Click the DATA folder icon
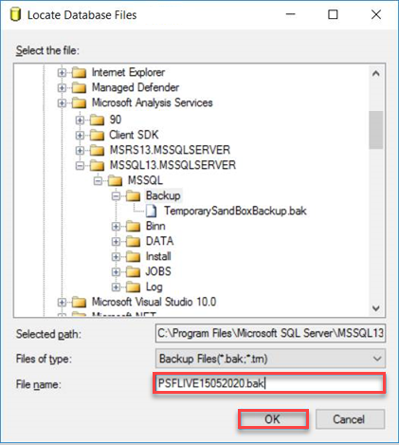The width and height of the screenshot is (399, 445). pos(133,241)
